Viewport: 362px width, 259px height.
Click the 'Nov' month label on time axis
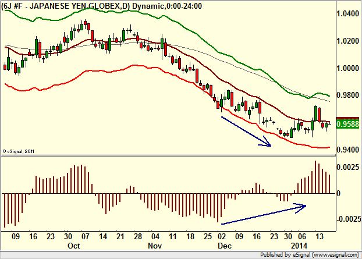pyautogui.click(x=155, y=246)
